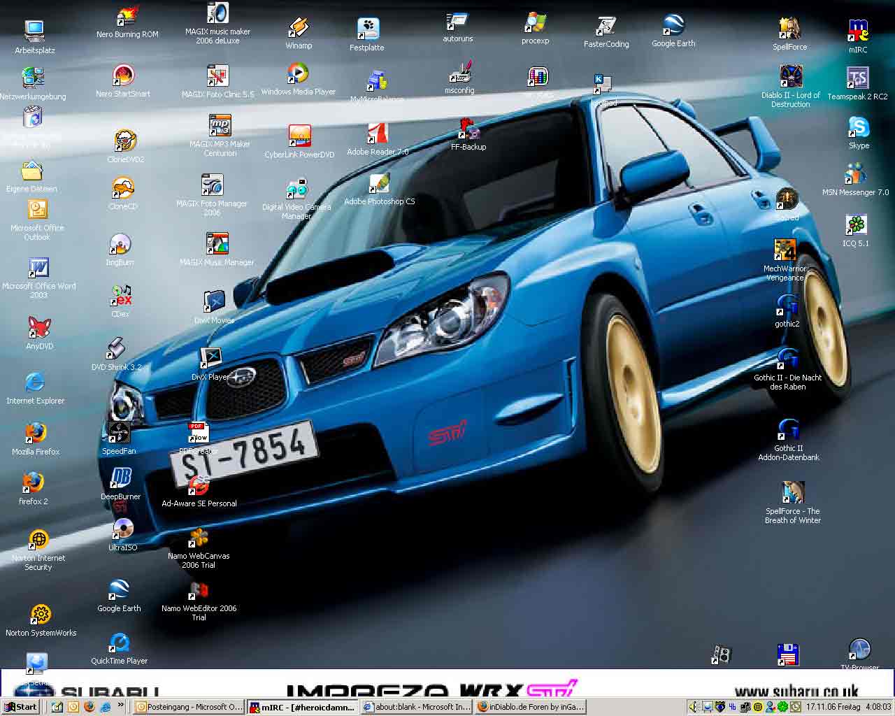Launch DeepBurner icon
This screenshot has width=895, height=716.
[x=120, y=478]
